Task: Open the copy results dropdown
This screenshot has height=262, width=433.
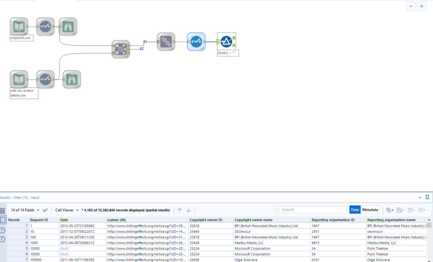Action: point(389,210)
